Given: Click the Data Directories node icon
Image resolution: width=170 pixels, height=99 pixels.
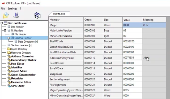Looking at the screenshot, I should point(16,41).
